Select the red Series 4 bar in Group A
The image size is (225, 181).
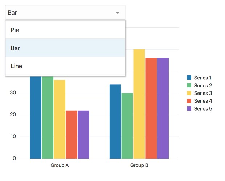(x=71, y=134)
